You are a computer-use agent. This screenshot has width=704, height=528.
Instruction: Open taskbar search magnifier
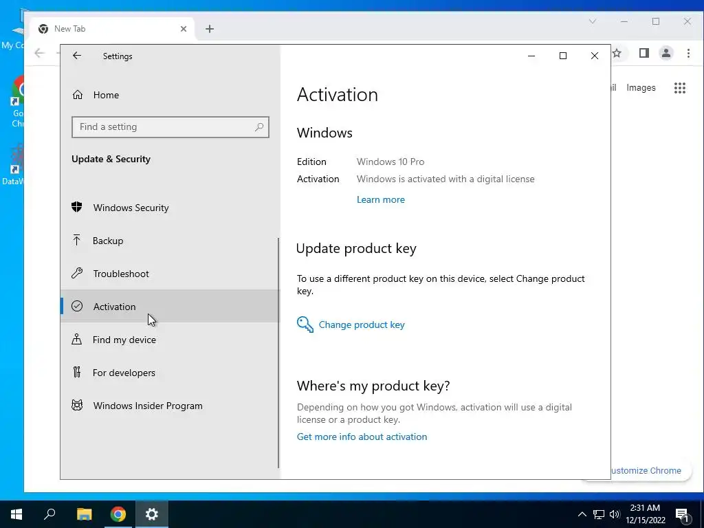pos(49,514)
